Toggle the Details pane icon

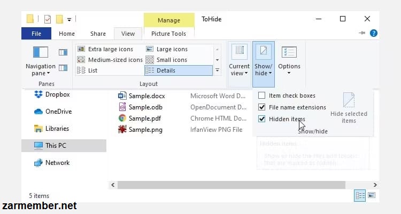tap(63, 68)
